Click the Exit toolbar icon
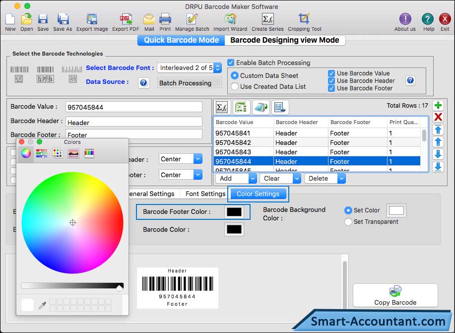The image size is (455, 333). pyautogui.click(x=445, y=19)
